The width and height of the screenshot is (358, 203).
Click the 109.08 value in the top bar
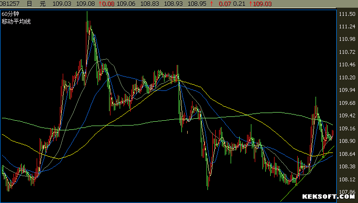tap(85, 4)
